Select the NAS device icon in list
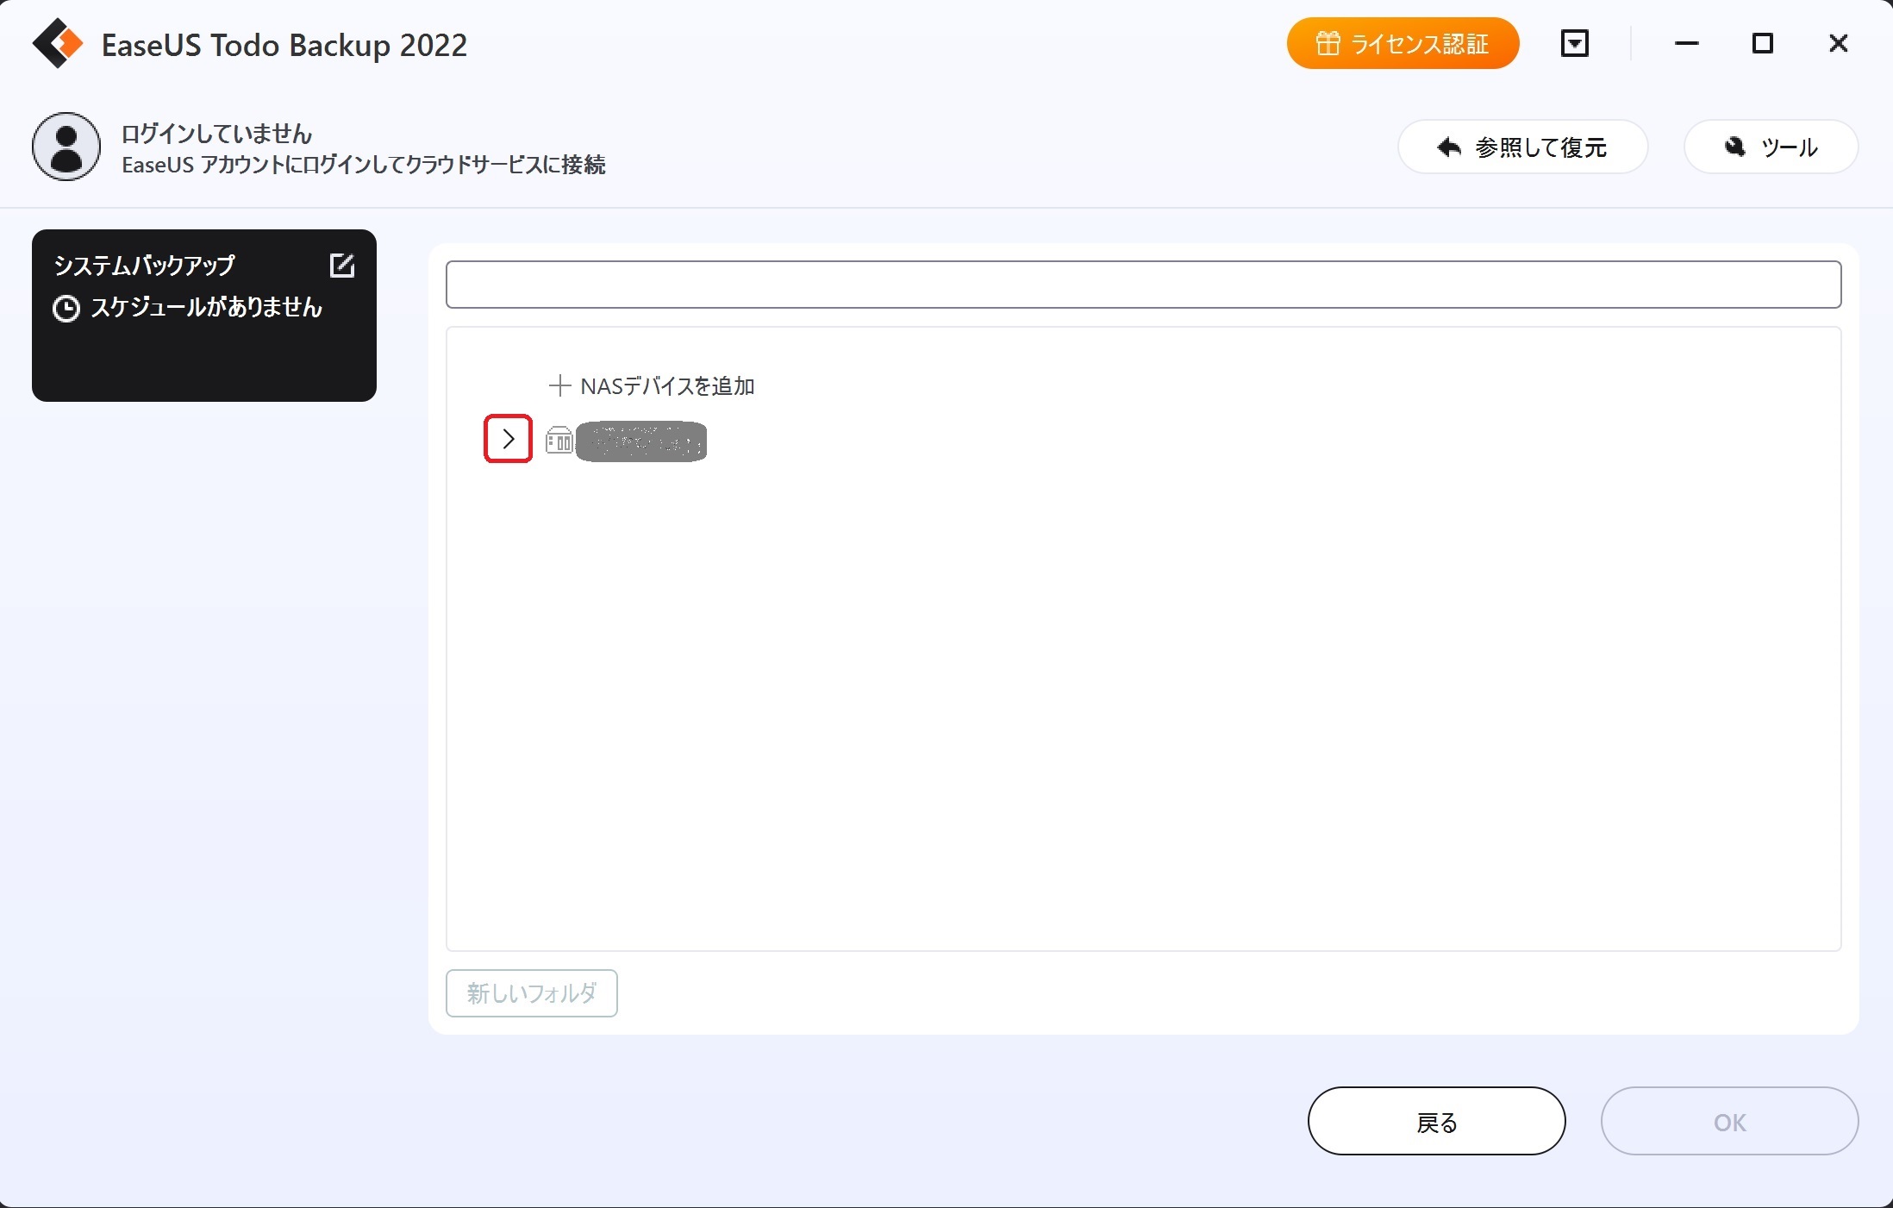 (559, 441)
